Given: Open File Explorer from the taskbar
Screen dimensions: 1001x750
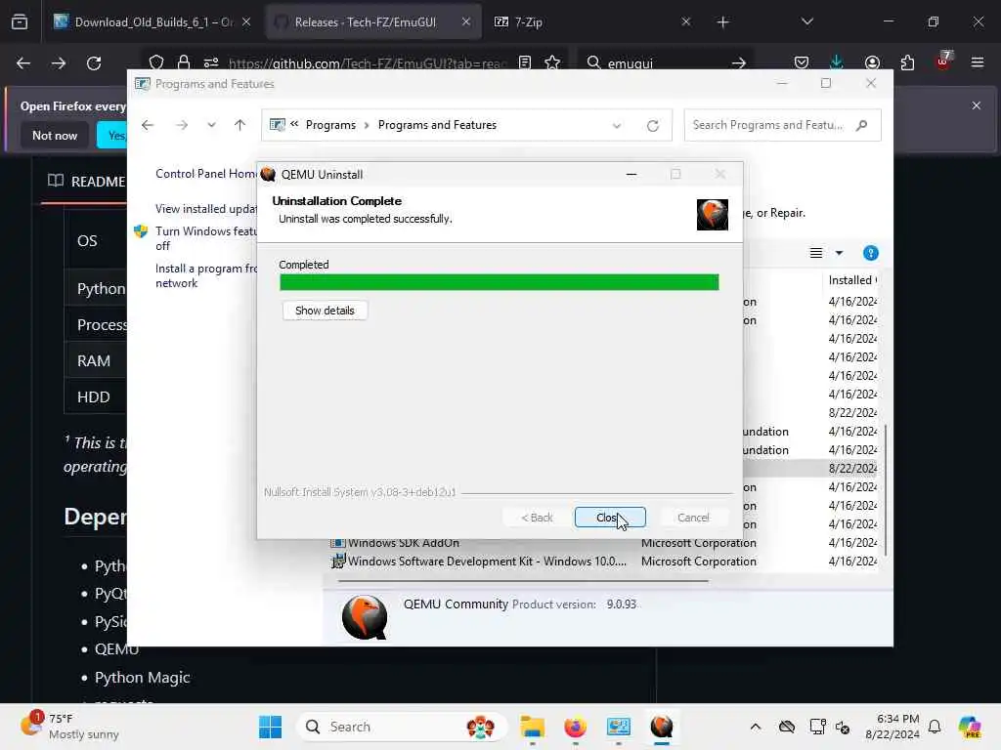Looking at the screenshot, I should coord(532,727).
